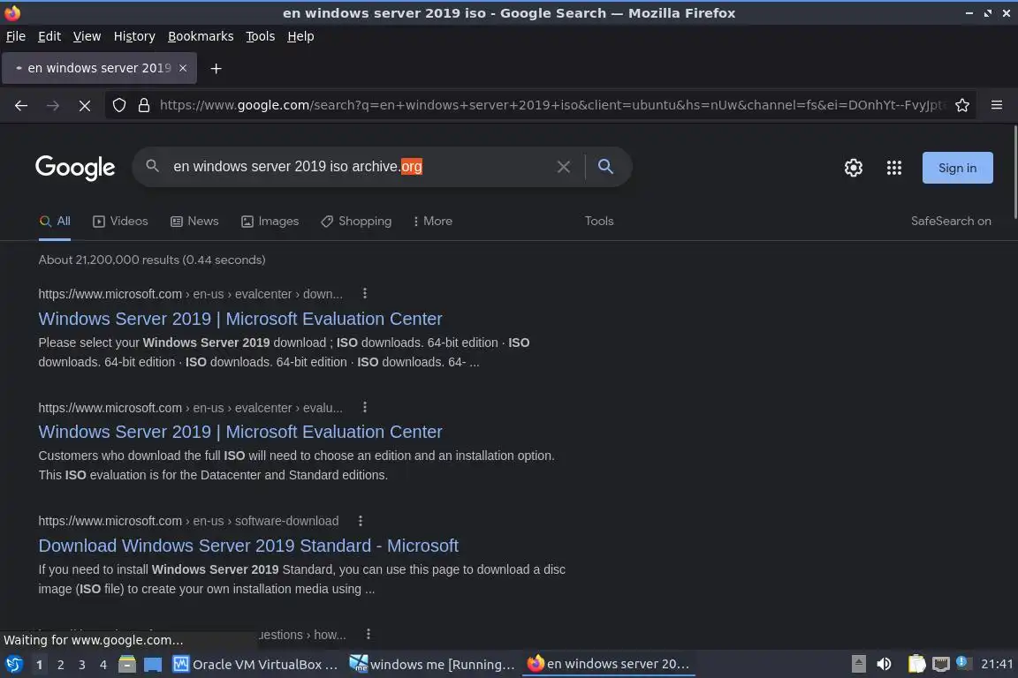The width and height of the screenshot is (1018, 678).
Task: Open the volume control in tray
Action: point(884,665)
